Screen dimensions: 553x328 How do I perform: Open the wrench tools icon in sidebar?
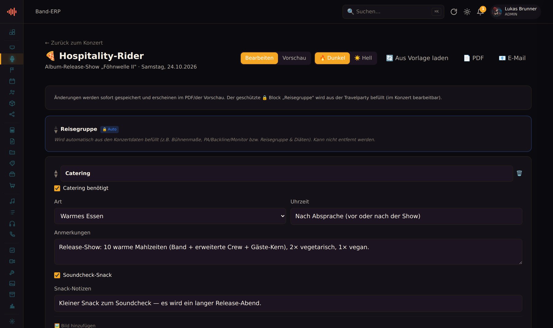pyautogui.click(x=12, y=272)
